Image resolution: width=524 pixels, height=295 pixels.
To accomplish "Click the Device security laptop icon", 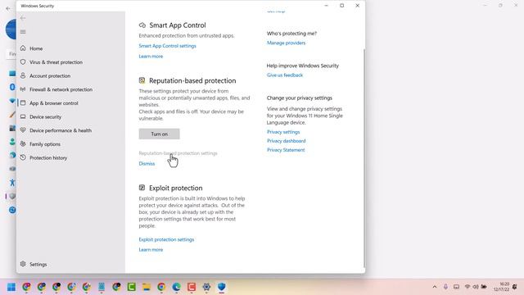I will pos(23,116).
